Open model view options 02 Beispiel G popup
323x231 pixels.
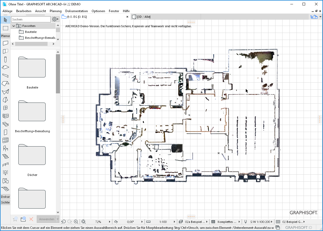click(304, 222)
